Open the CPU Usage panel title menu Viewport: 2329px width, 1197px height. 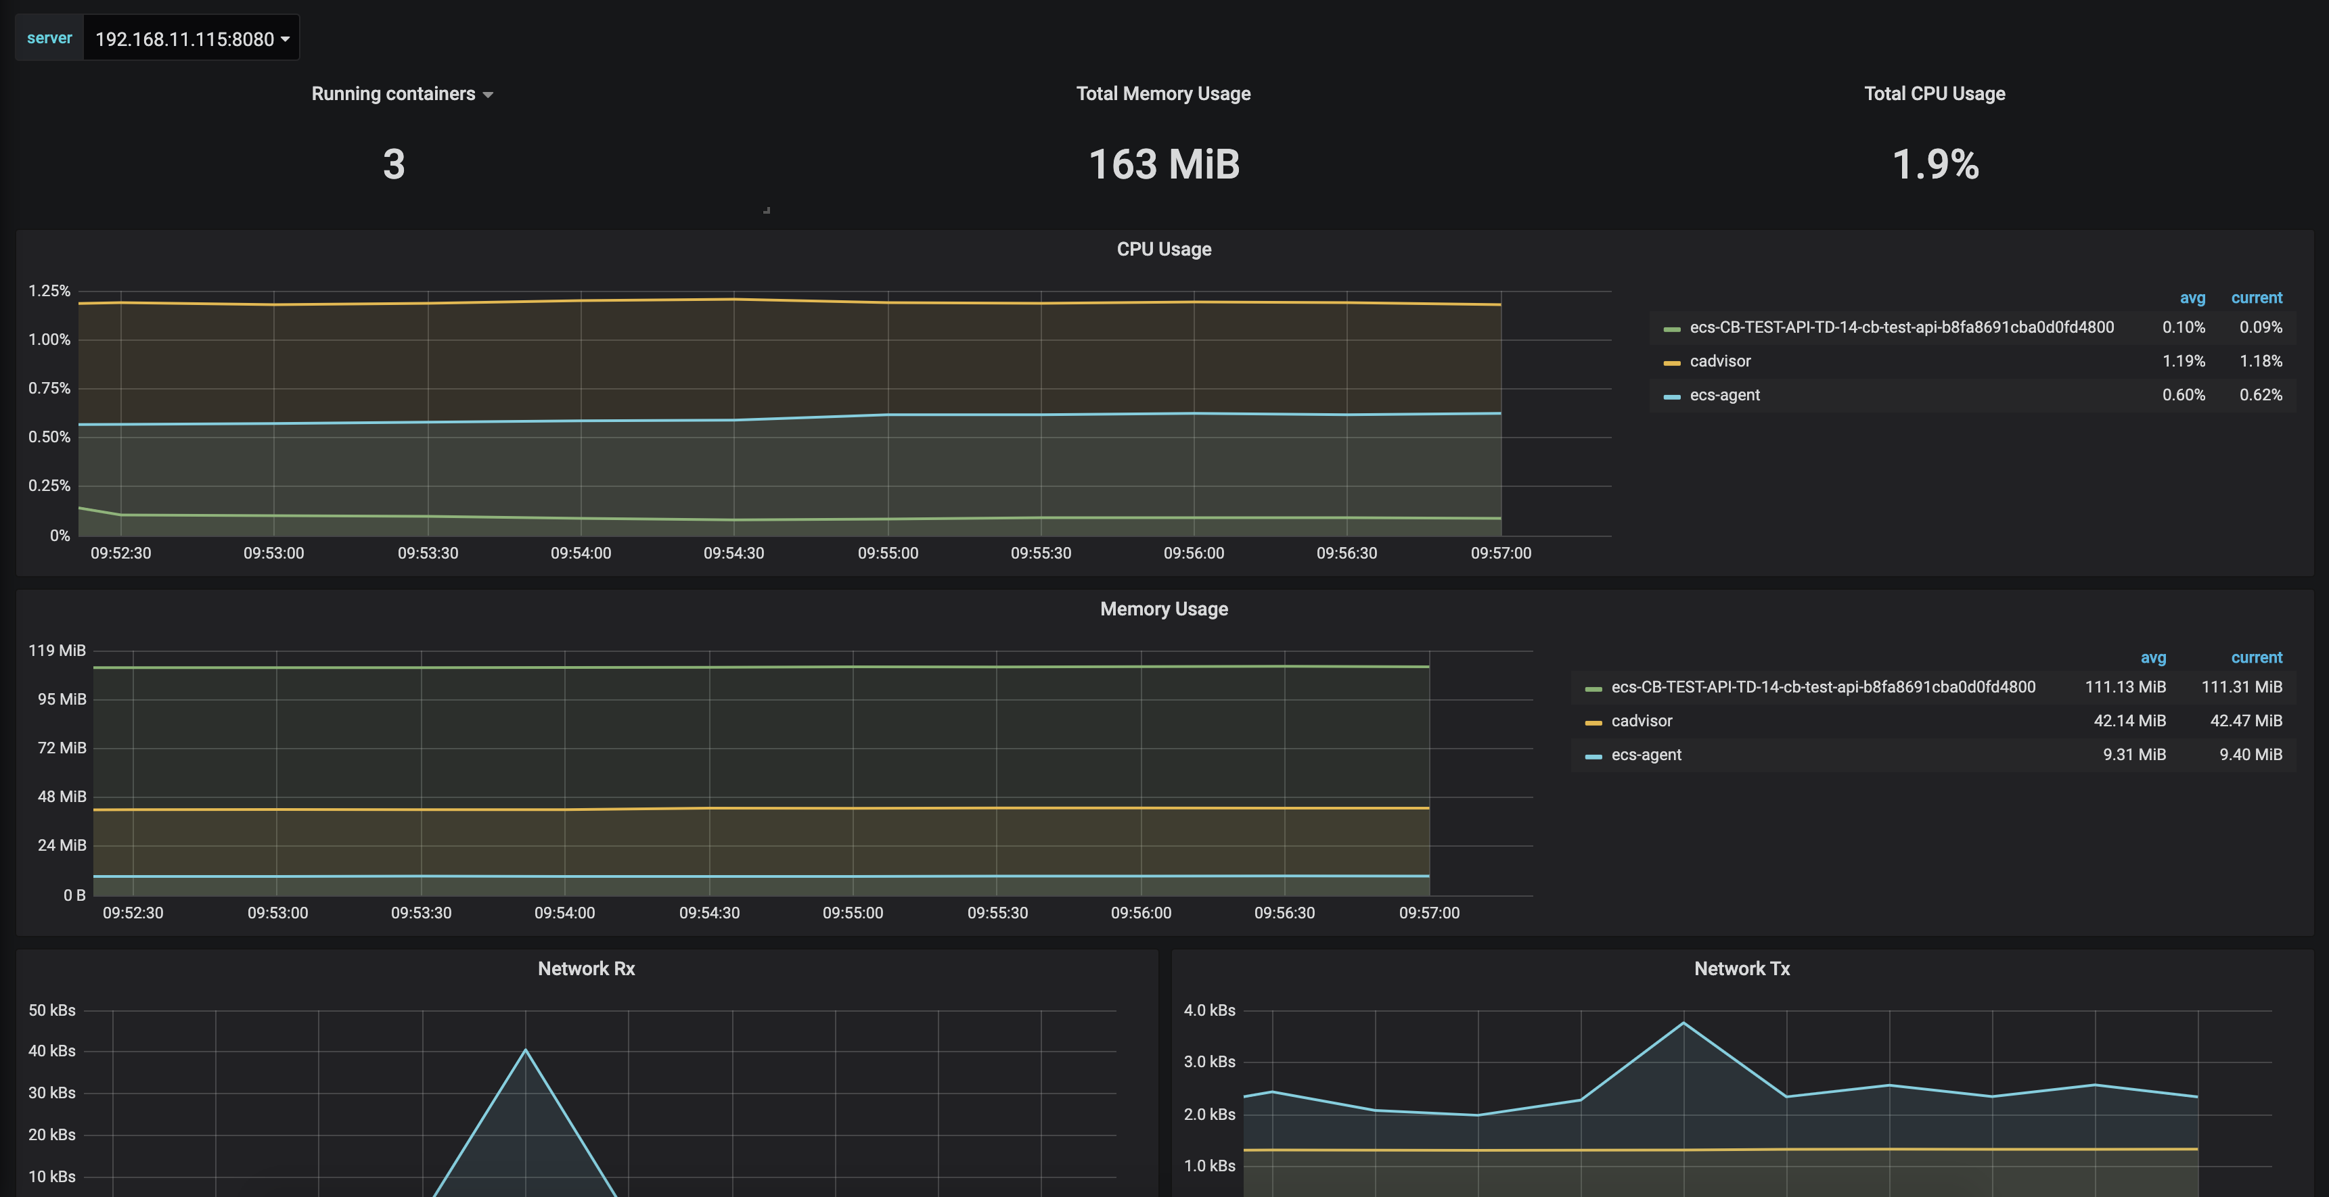(1162, 250)
